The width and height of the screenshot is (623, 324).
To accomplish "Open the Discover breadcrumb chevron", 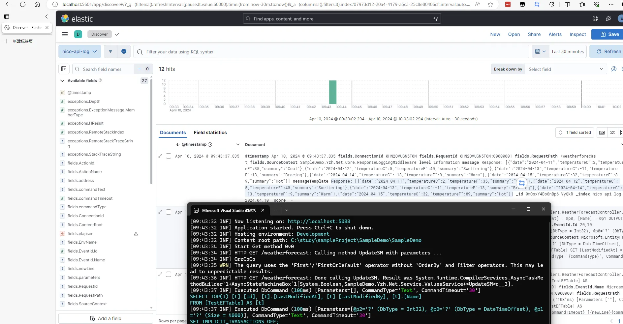I will click(117, 34).
